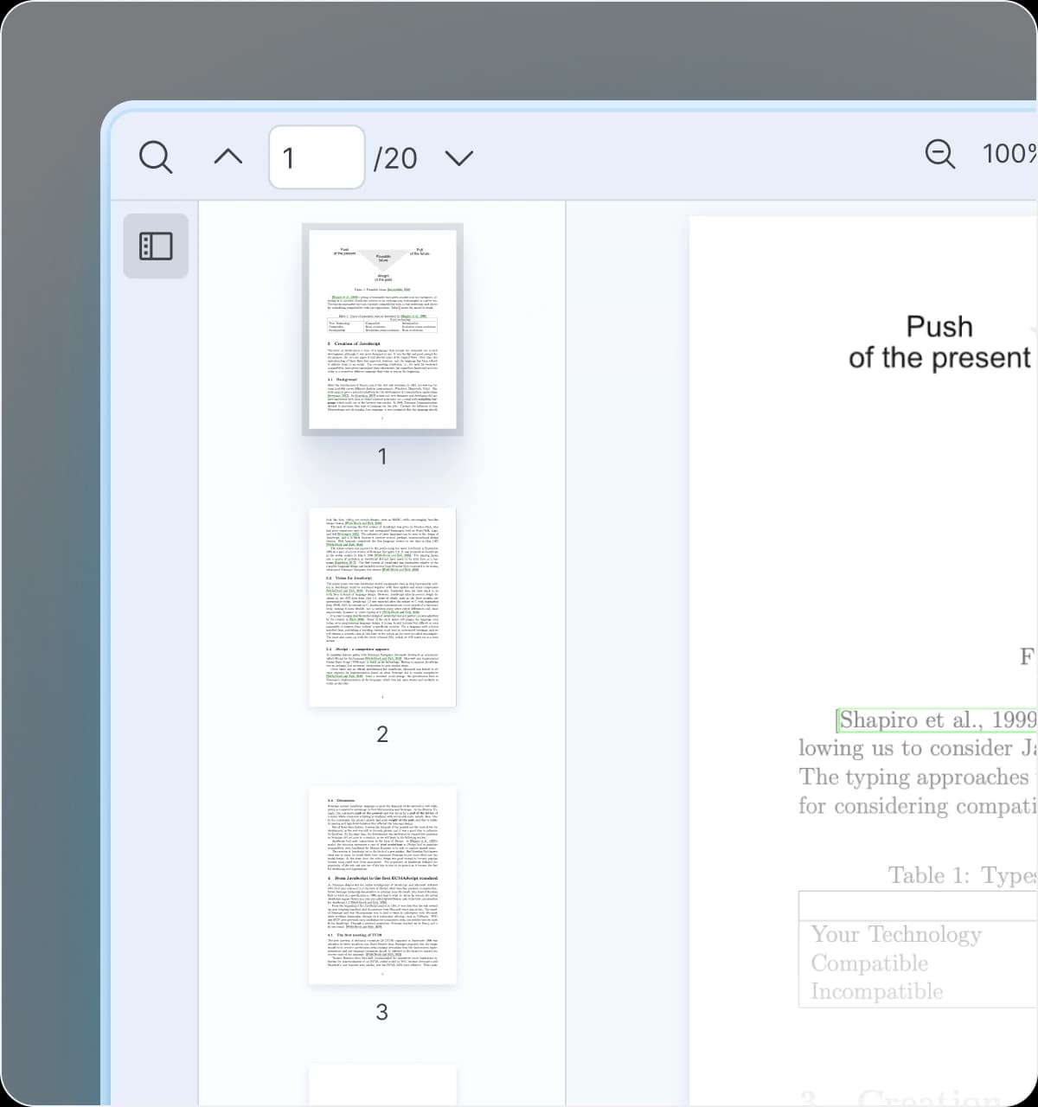Select page 1 thumbnail
Image resolution: width=1038 pixels, height=1107 pixels.
382,329
